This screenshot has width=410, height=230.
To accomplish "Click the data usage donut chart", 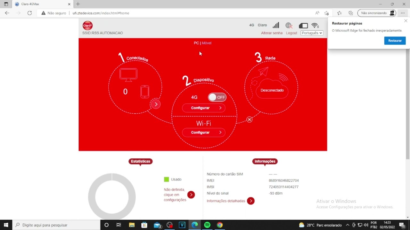I will point(112,196).
